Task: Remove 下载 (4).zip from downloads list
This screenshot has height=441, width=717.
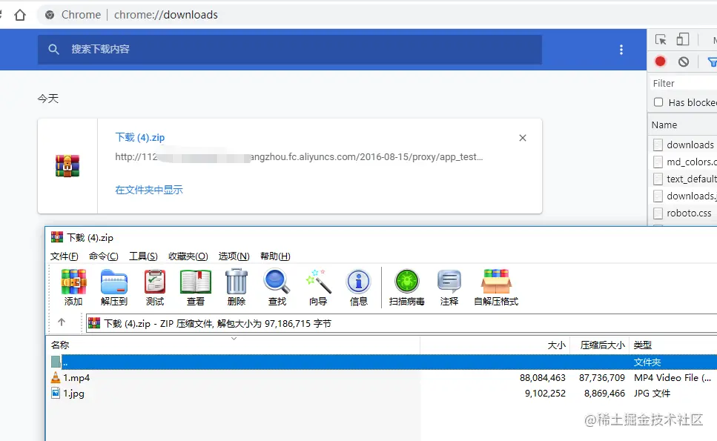Action: (x=523, y=138)
